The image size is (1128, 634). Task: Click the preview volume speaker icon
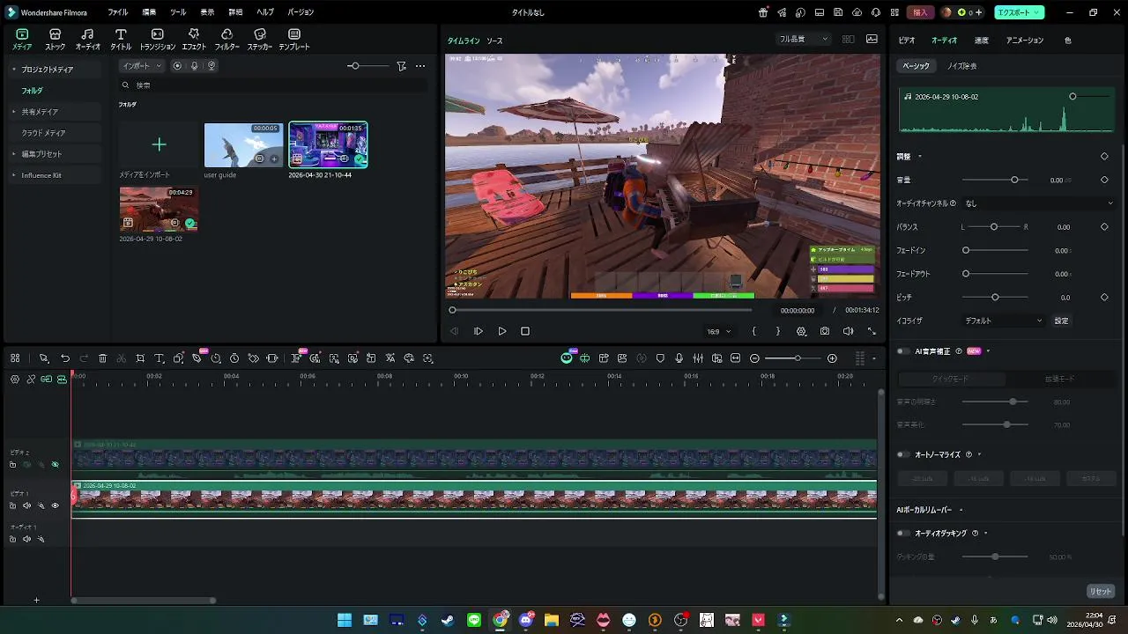pyautogui.click(x=848, y=331)
